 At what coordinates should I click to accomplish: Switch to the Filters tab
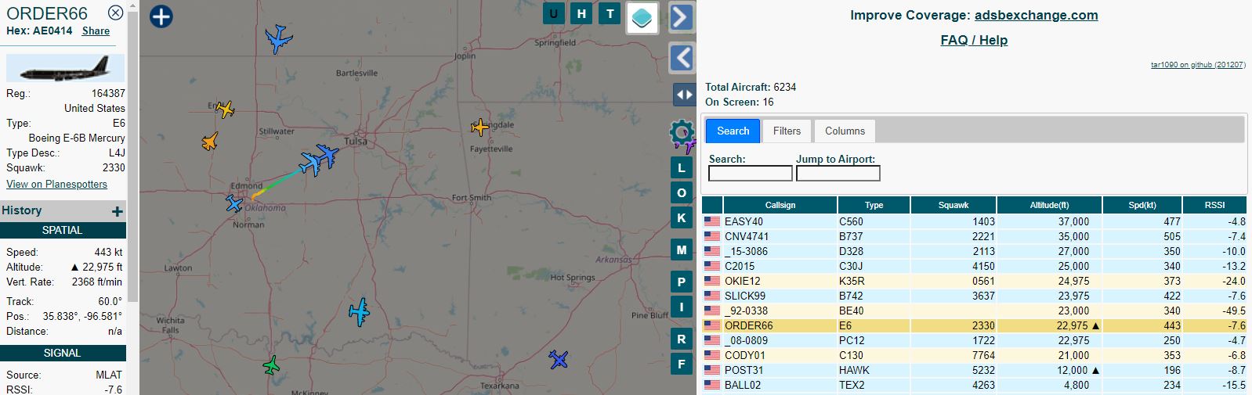(787, 131)
